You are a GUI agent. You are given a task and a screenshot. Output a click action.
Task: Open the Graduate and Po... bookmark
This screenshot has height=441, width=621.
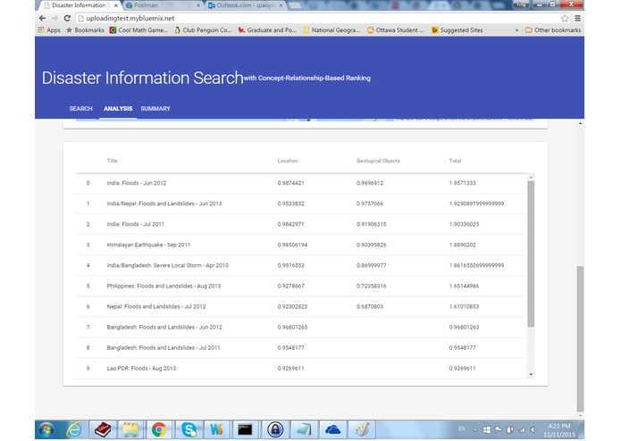click(x=267, y=30)
